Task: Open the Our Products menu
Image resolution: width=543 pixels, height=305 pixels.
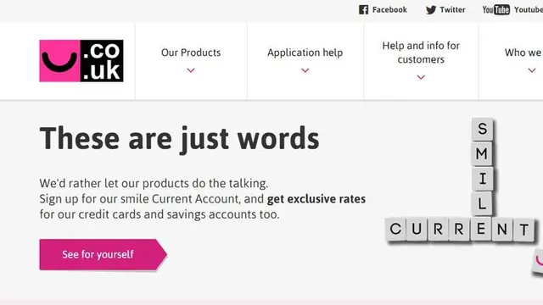Action: click(x=191, y=53)
